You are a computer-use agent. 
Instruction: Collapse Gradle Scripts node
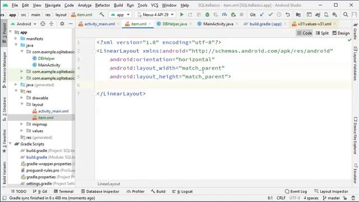coord(10,144)
